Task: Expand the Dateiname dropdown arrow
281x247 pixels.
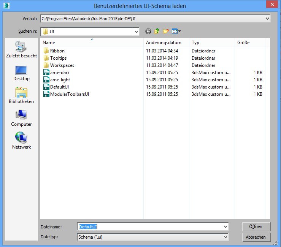Action: pos(225,227)
